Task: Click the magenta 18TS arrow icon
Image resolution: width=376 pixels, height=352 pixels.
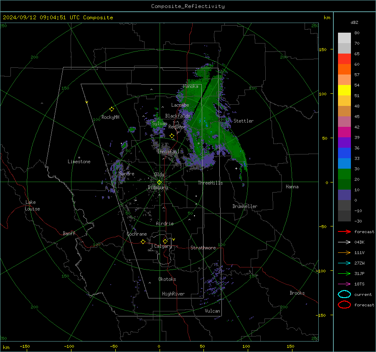Action: click(344, 284)
